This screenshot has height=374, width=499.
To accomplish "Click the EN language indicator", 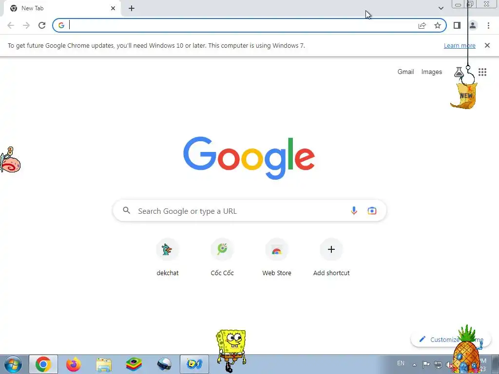I will tap(401, 363).
